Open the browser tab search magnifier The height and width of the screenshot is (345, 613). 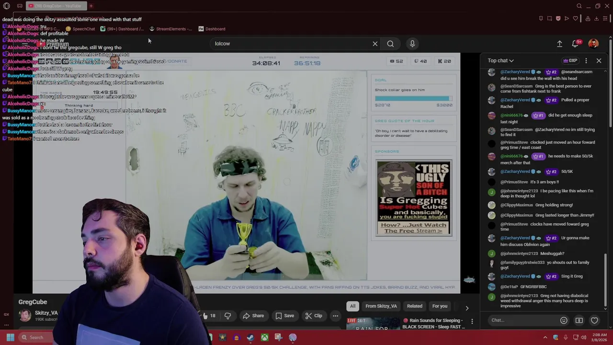[579, 6]
